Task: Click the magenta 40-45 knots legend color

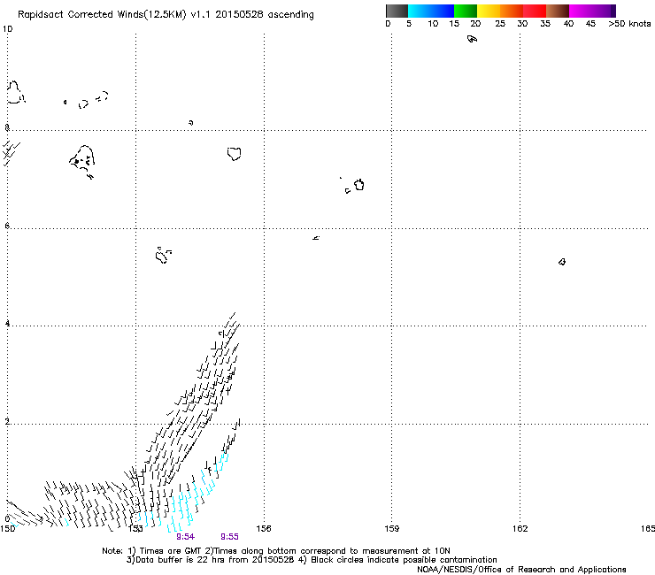Action: click(581, 11)
